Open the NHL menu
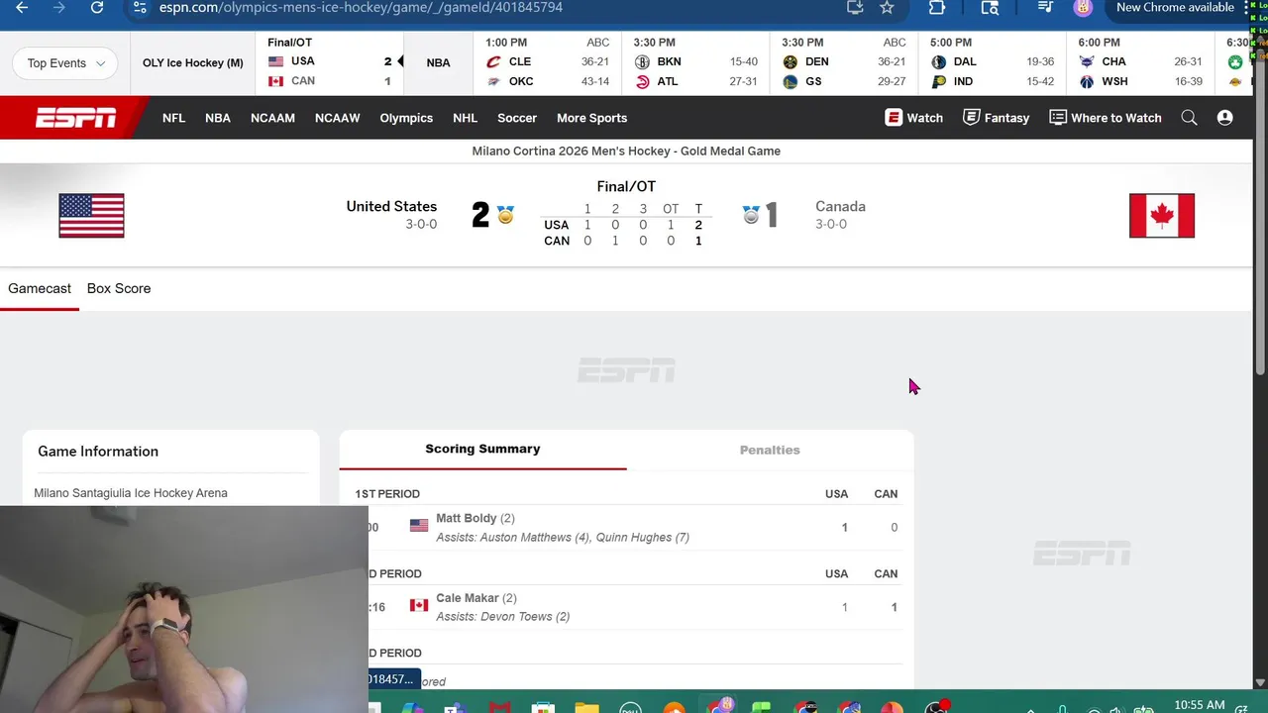Viewport: 1268px width, 713px height. [x=465, y=118]
